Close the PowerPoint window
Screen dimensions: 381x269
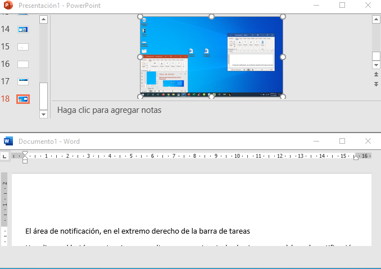tap(368, 5)
